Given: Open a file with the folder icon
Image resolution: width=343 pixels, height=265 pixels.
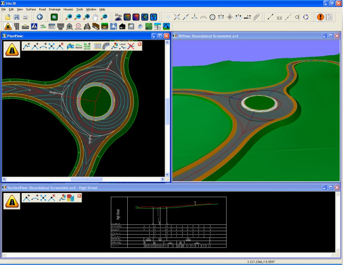Looking at the screenshot, I should pos(8,17).
